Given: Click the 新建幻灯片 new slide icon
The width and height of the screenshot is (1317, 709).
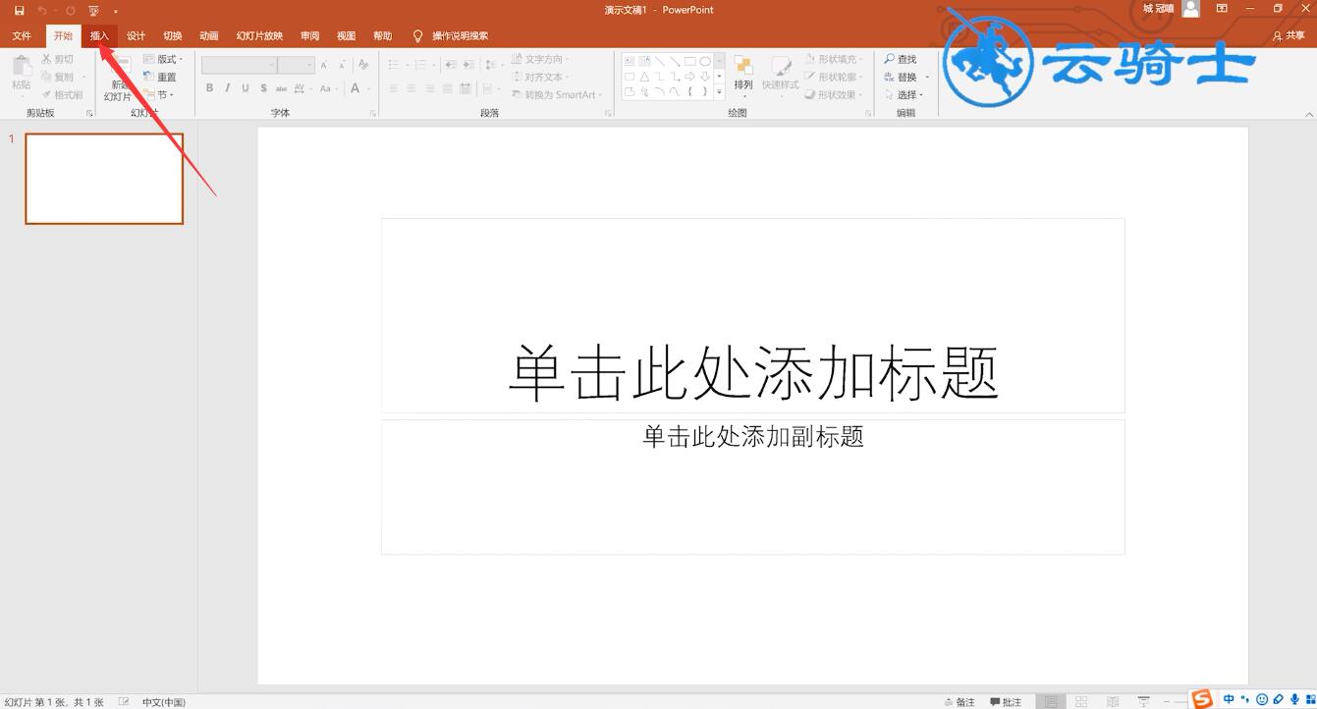Looking at the screenshot, I should point(118,79).
